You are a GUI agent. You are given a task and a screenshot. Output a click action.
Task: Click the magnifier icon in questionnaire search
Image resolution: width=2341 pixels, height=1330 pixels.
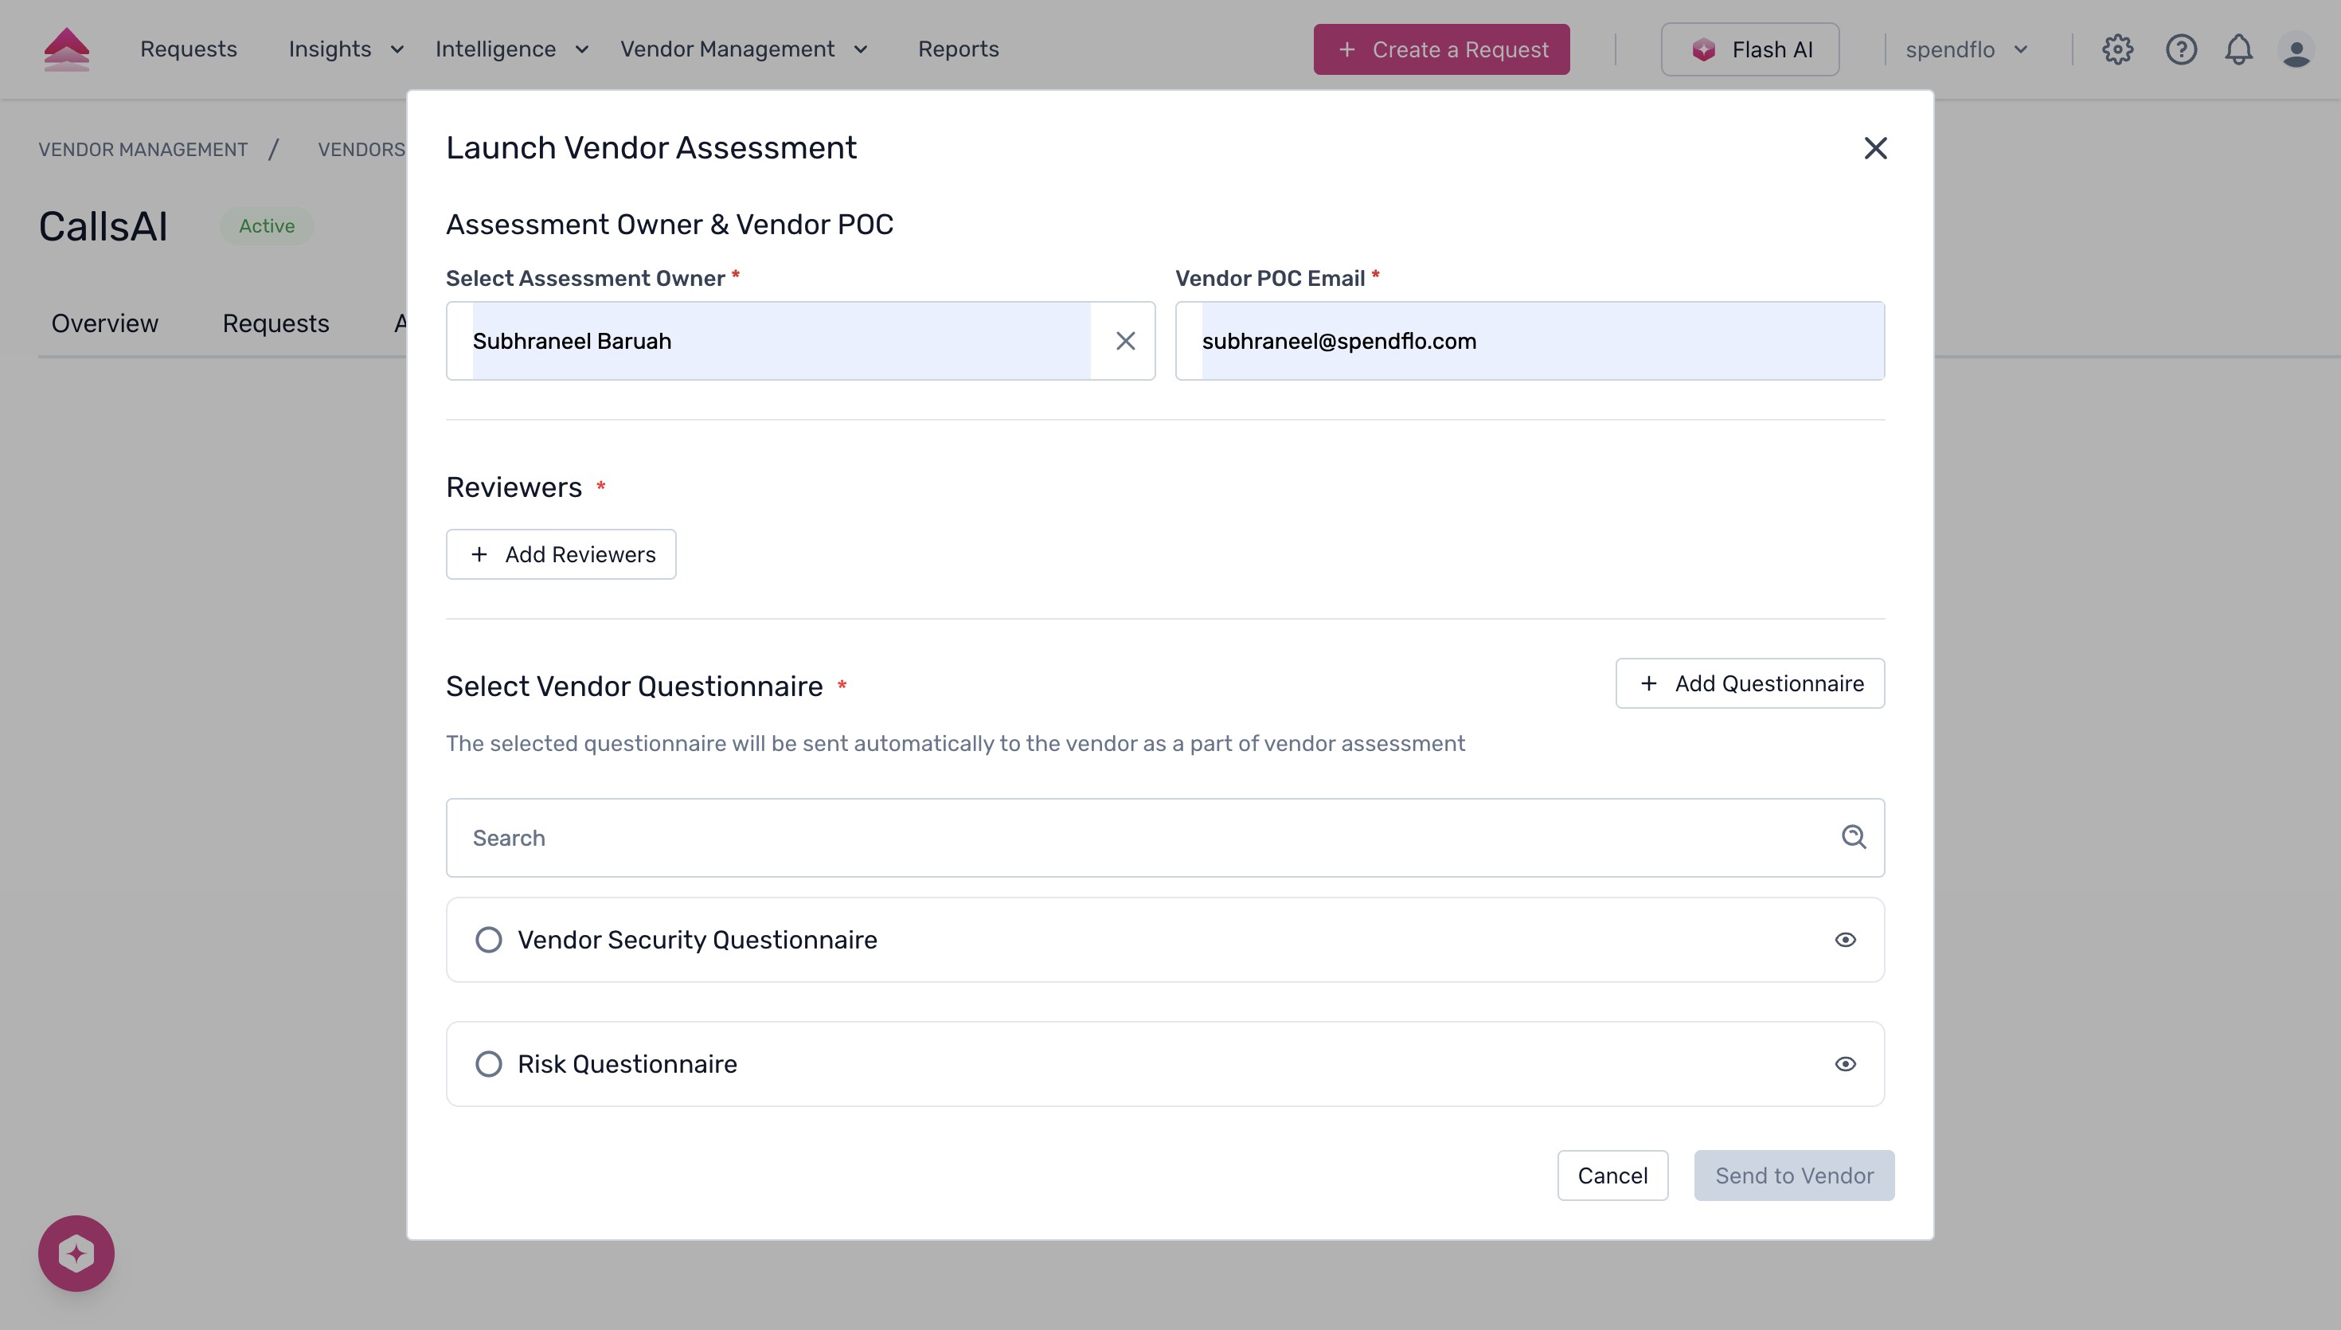click(x=1854, y=837)
